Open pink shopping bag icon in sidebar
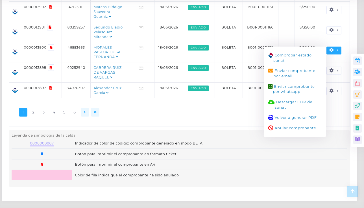 [358, 83]
